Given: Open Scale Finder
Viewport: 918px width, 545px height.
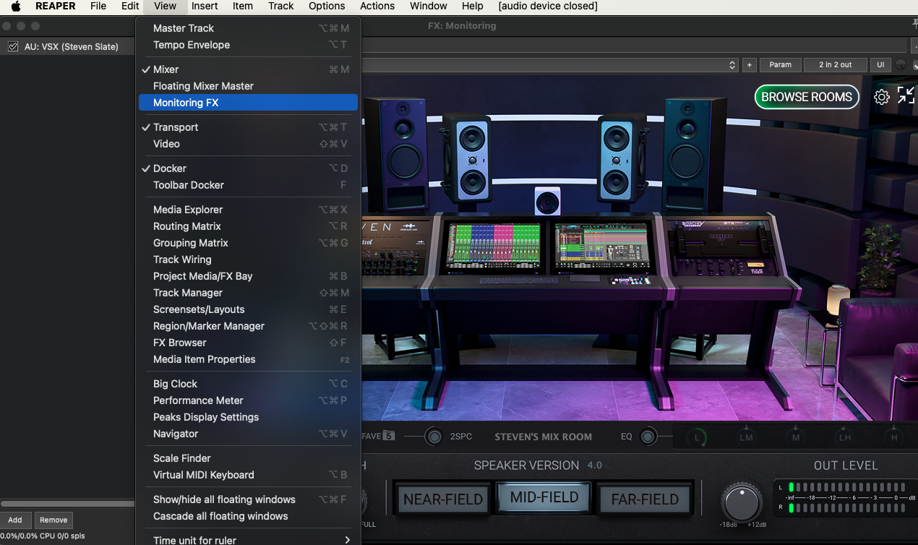Looking at the screenshot, I should pyautogui.click(x=248, y=458).
